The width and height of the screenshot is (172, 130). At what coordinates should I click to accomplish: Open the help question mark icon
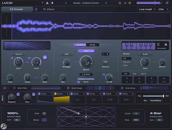point(42,3)
